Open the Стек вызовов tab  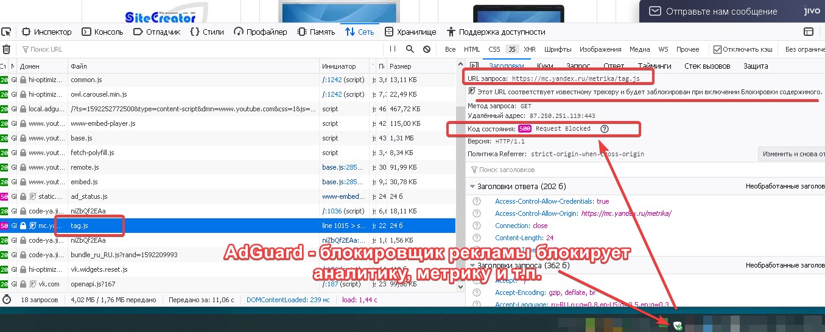point(707,66)
